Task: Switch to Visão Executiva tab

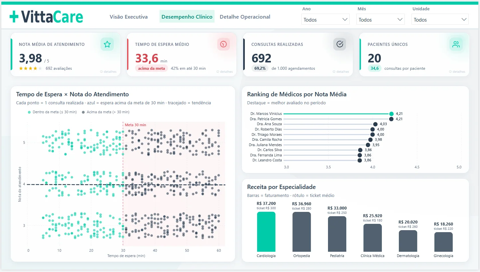Action: point(129,17)
